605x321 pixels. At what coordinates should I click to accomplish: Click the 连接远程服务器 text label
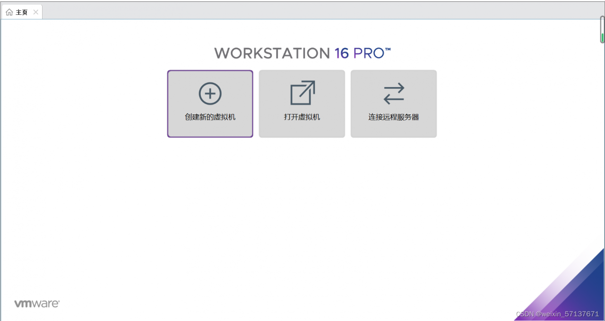pyautogui.click(x=394, y=117)
